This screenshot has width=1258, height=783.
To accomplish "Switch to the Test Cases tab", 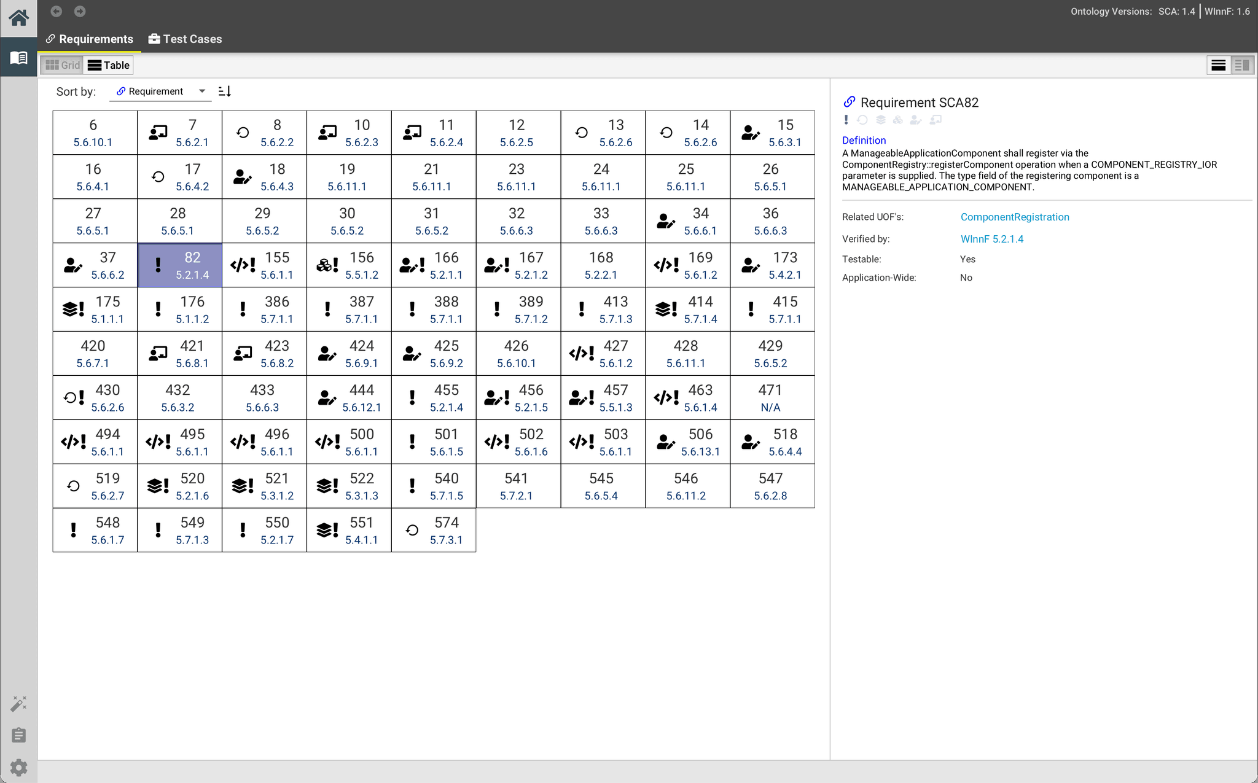I will point(185,39).
